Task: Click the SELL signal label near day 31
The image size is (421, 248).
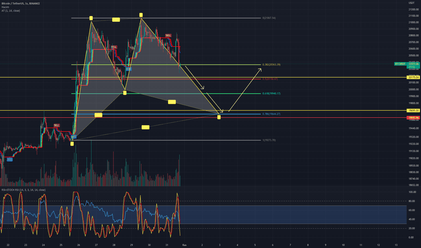Action: [168, 35]
